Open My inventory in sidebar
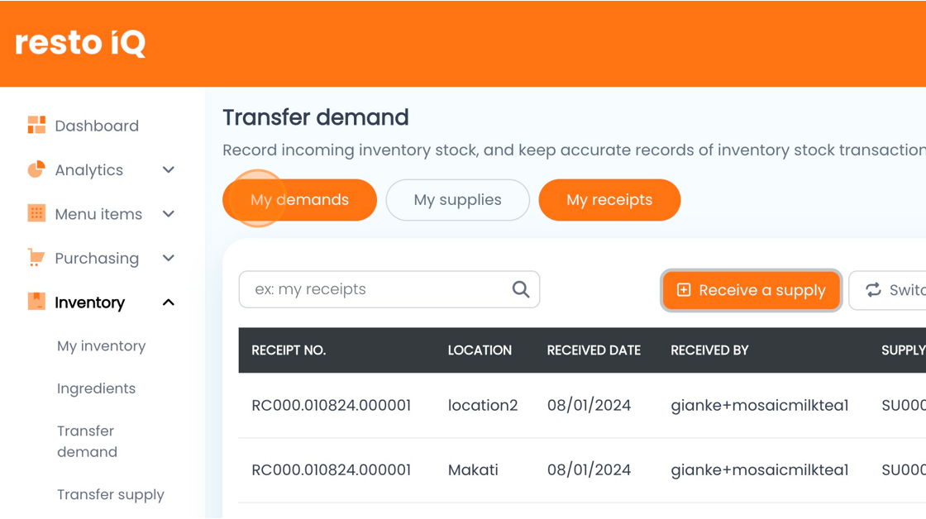This screenshot has width=926, height=519. pyautogui.click(x=101, y=346)
